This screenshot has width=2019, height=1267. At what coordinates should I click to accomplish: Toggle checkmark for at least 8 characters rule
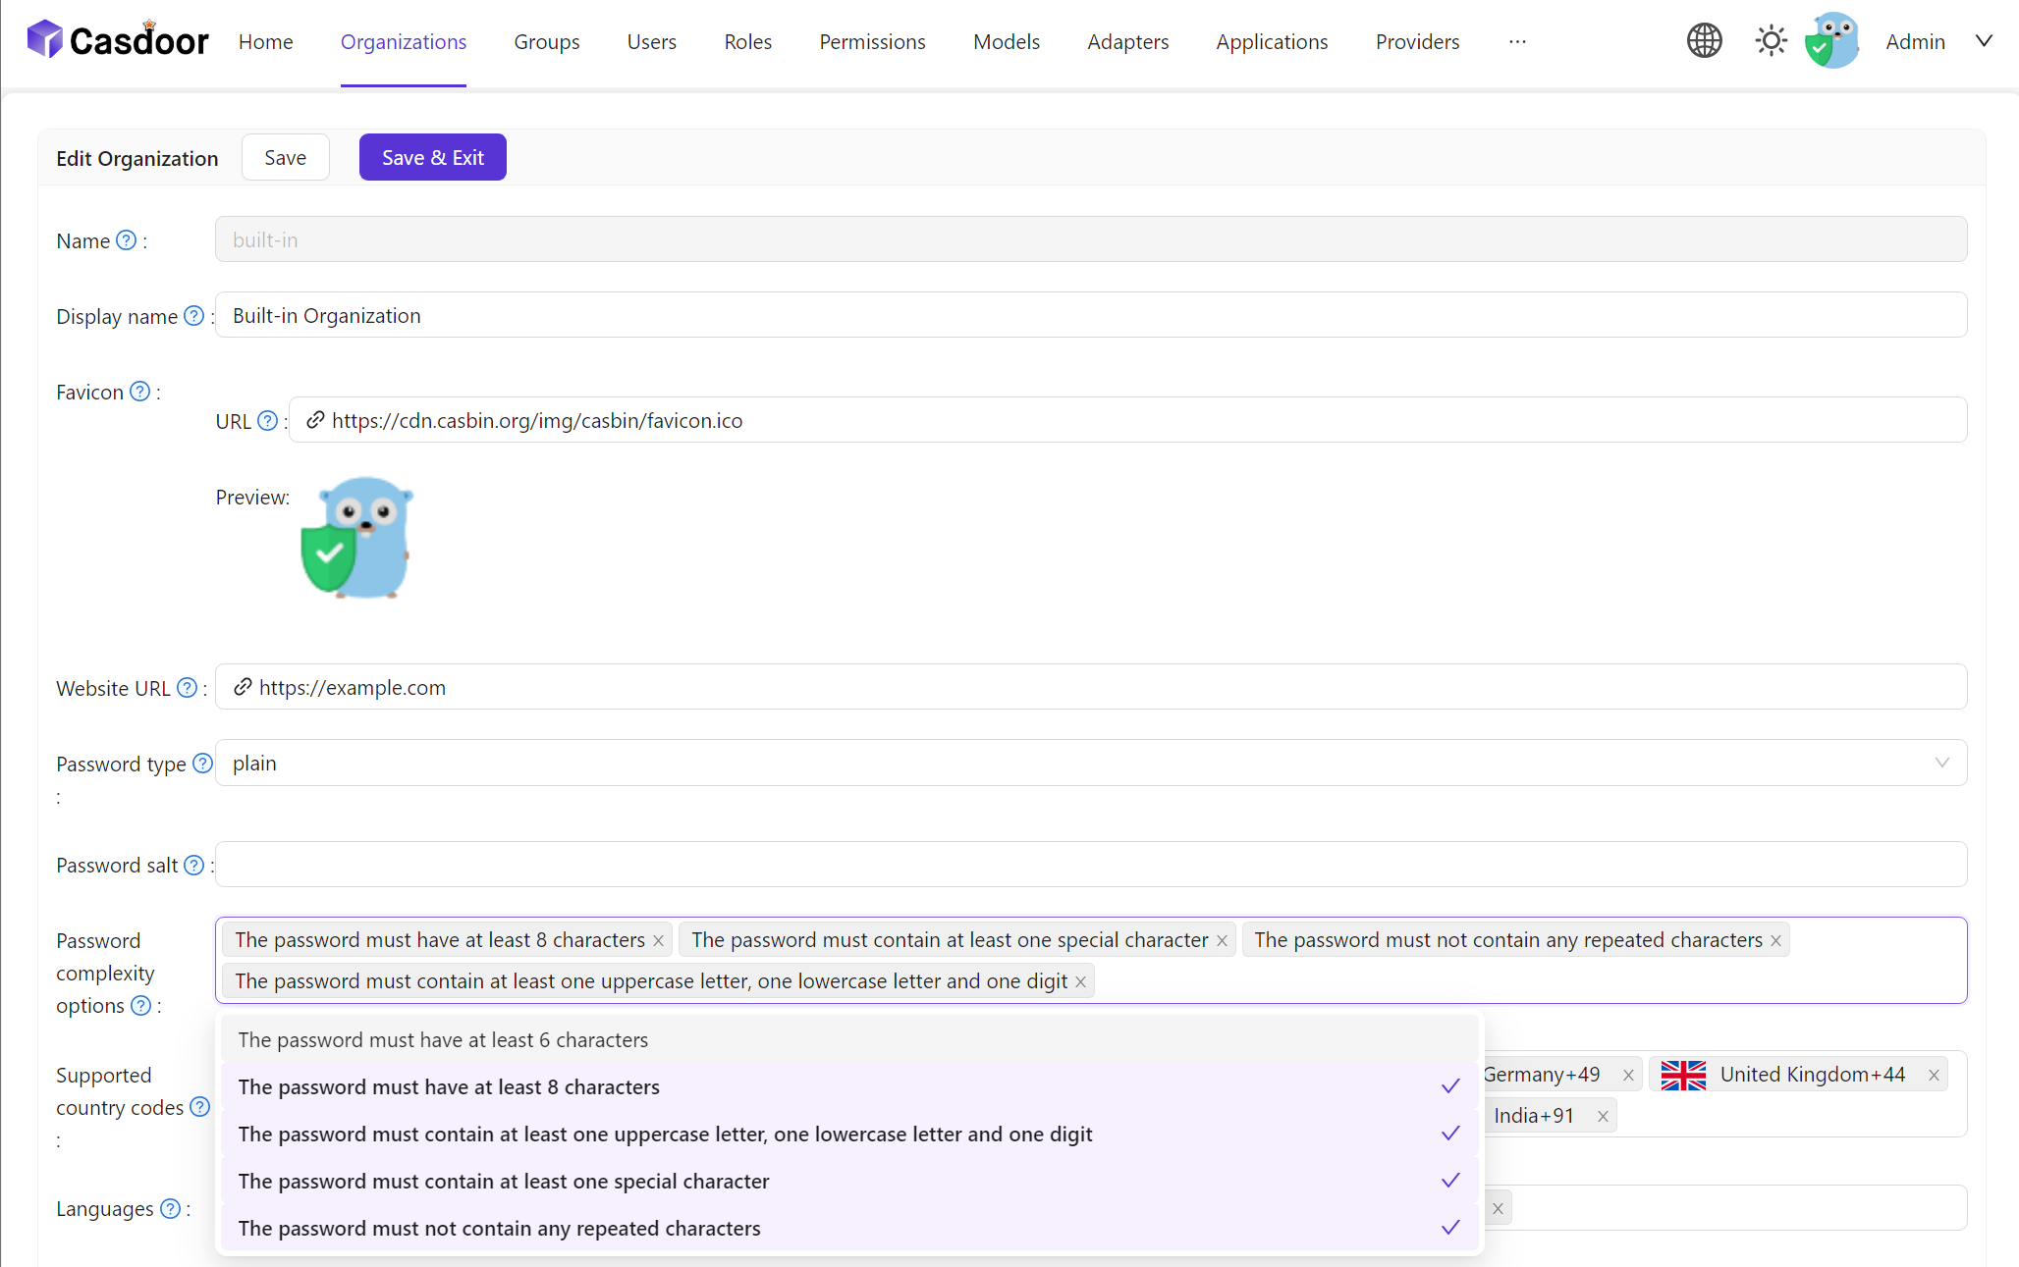(1449, 1086)
